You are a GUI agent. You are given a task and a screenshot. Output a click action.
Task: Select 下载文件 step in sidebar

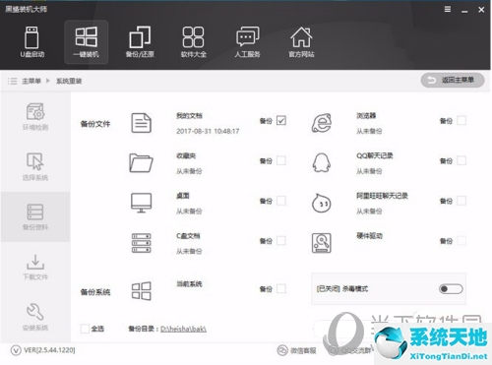click(35, 267)
